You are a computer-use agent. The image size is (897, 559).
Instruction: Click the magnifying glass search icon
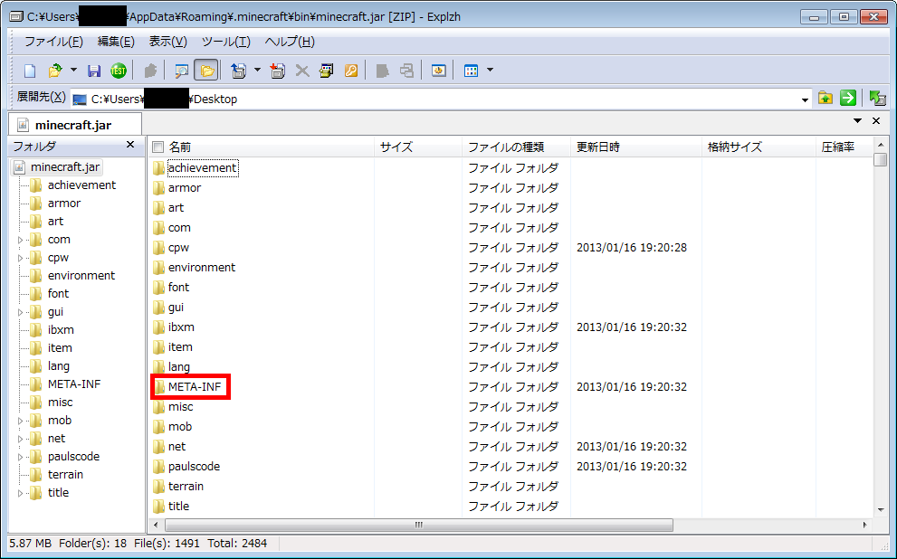pyautogui.click(x=181, y=71)
